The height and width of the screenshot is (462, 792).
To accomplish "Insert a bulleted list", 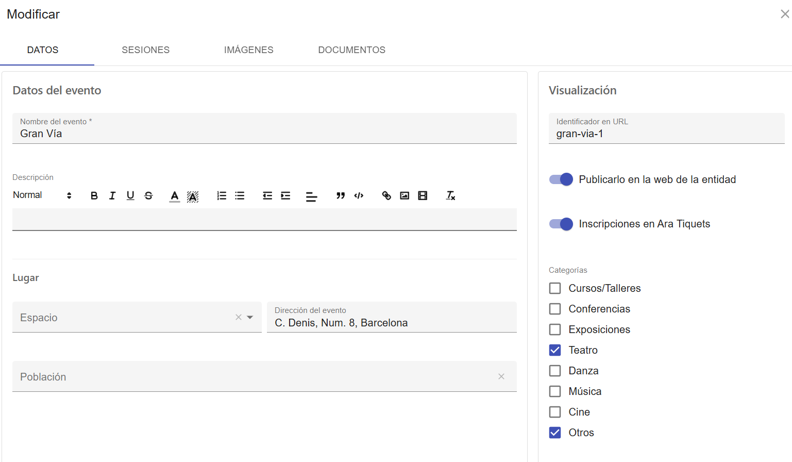I will pyautogui.click(x=240, y=195).
